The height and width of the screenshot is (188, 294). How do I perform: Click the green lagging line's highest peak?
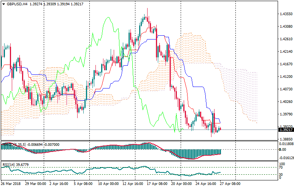(108, 17)
